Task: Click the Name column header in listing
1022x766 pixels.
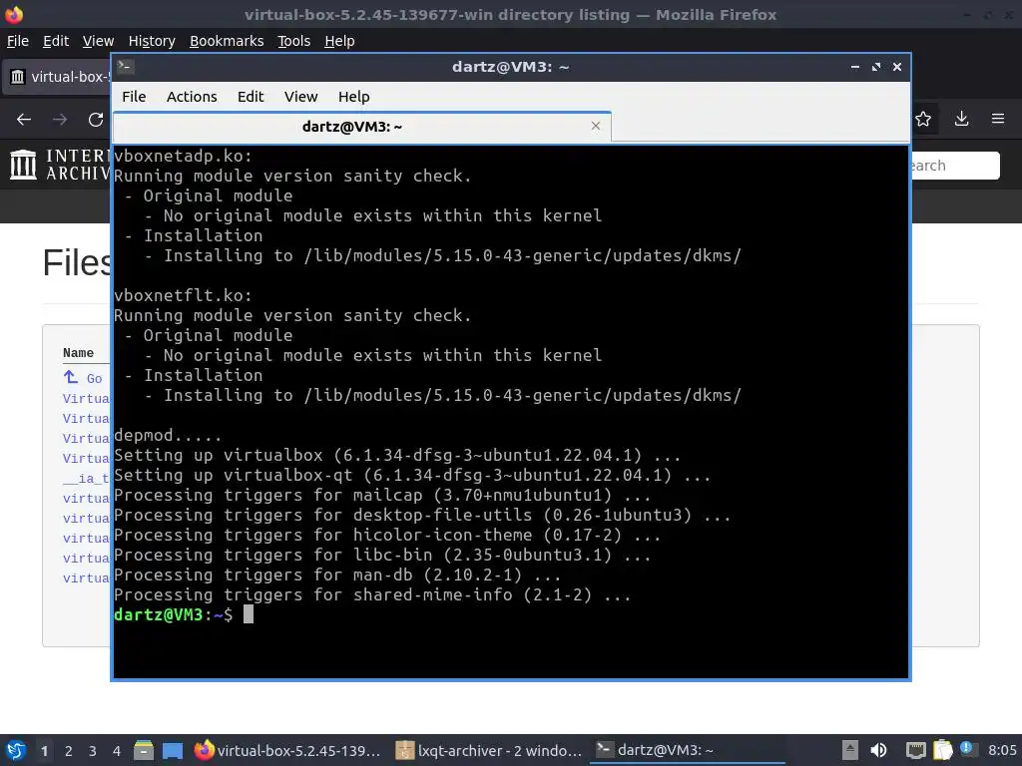Action: (x=78, y=352)
